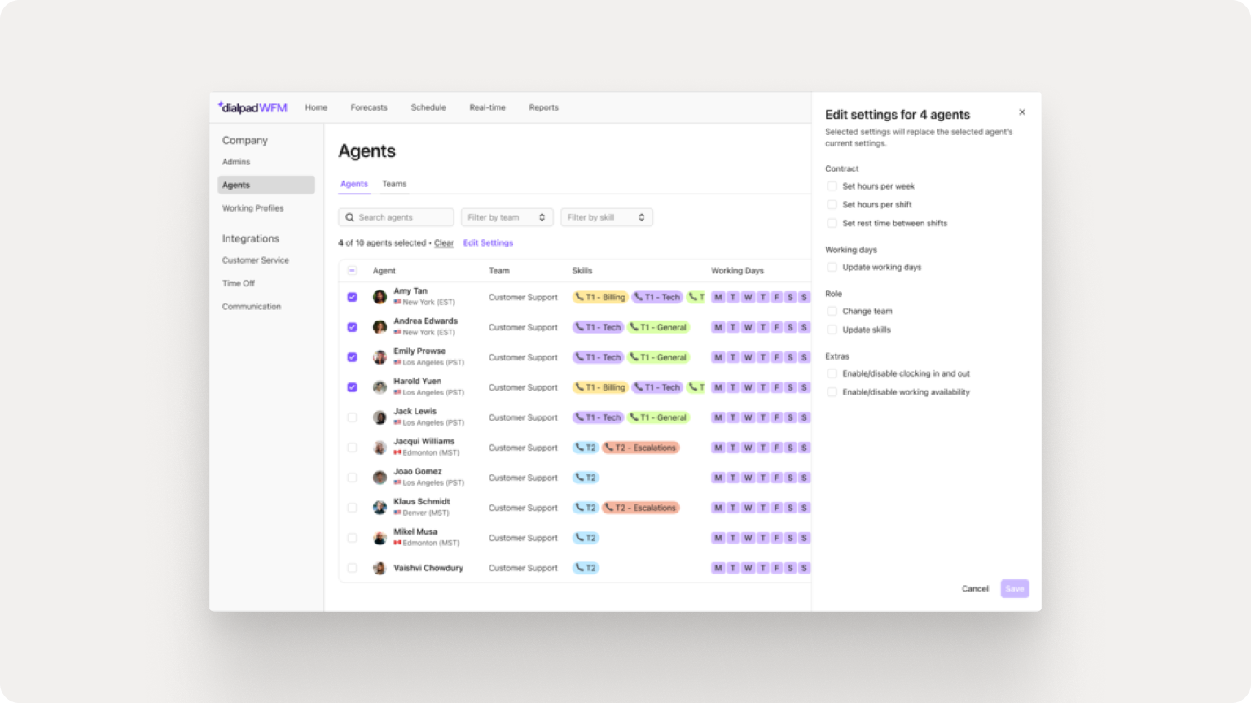Click the phone icon in Klaus Schmidt's T2 - Escalations tag
1251x703 pixels.
tap(610, 507)
